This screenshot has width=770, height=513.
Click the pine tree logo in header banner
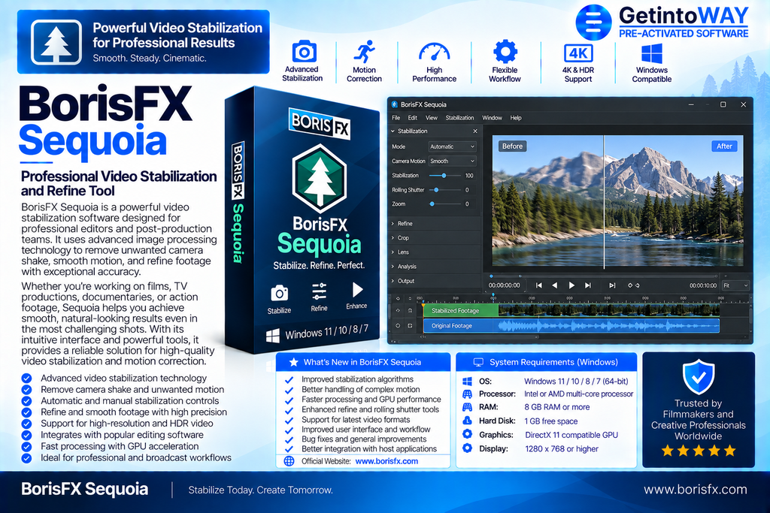tap(56, 42)
